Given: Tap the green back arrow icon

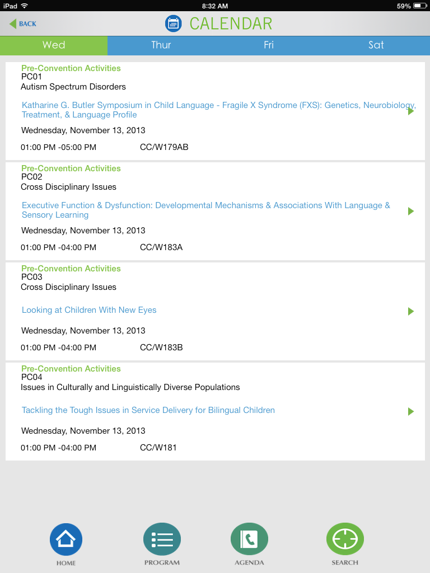Looking at the screenshot, I should [12, 23].
